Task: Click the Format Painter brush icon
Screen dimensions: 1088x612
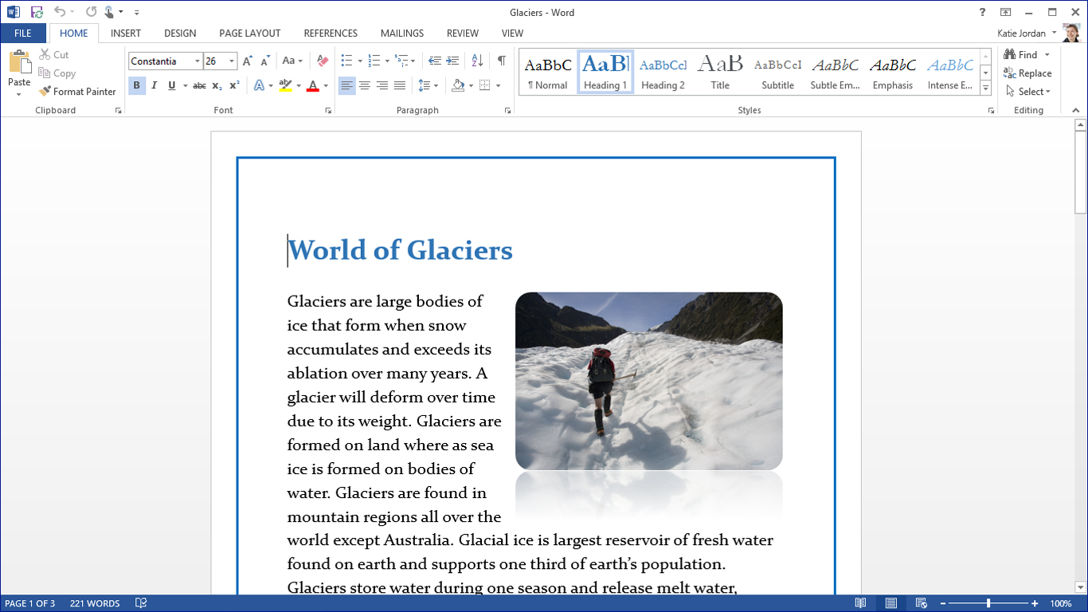Action: (x=45, y=92)
